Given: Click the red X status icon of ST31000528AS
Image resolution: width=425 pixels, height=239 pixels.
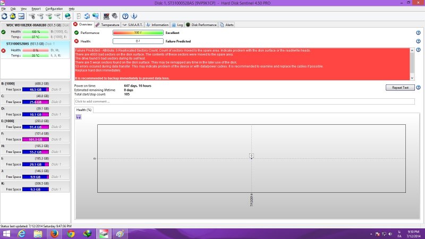Looking at the screenshot, I should (3, 50).
